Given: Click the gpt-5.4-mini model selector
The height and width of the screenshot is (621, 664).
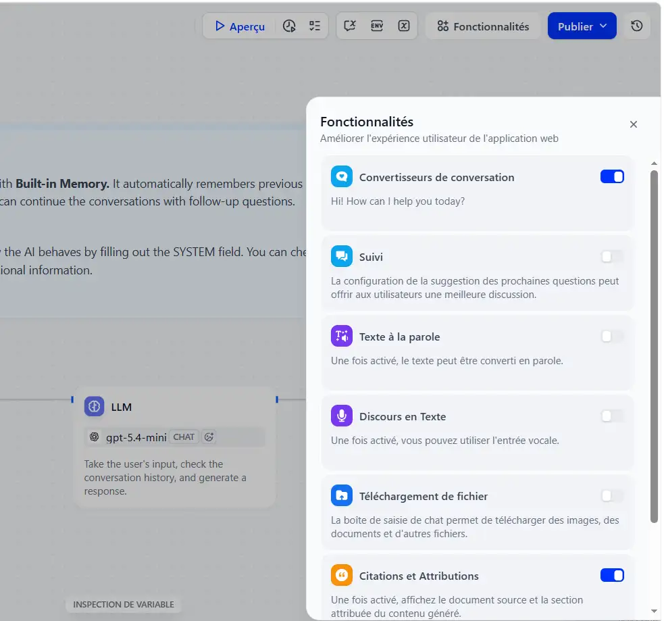Looking at the screenshot, I should coord(175,437).
